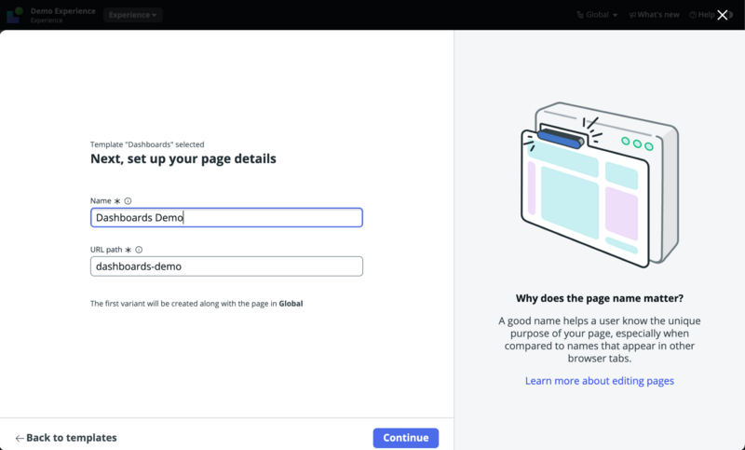Click the Continue button
Screen dimensions: 745x450
pos(406,438)
